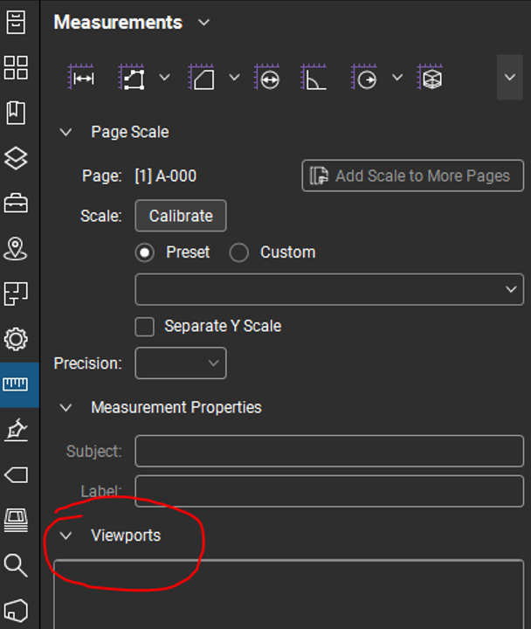Open the Tool Chest panel

click(x=16, y=204)
